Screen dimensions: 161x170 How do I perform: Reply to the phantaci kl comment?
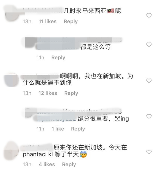[69, 164]
